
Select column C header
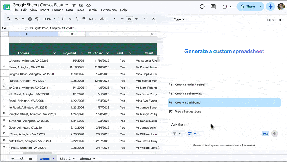point(34,34)
